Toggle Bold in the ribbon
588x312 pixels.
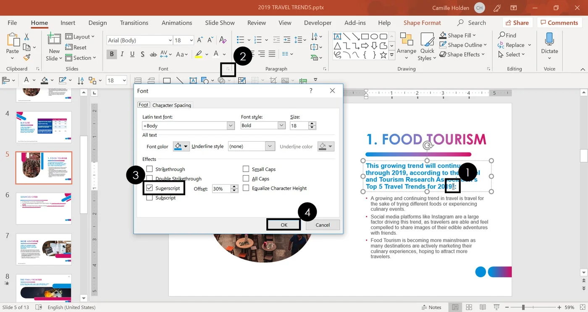coord(112,54)
